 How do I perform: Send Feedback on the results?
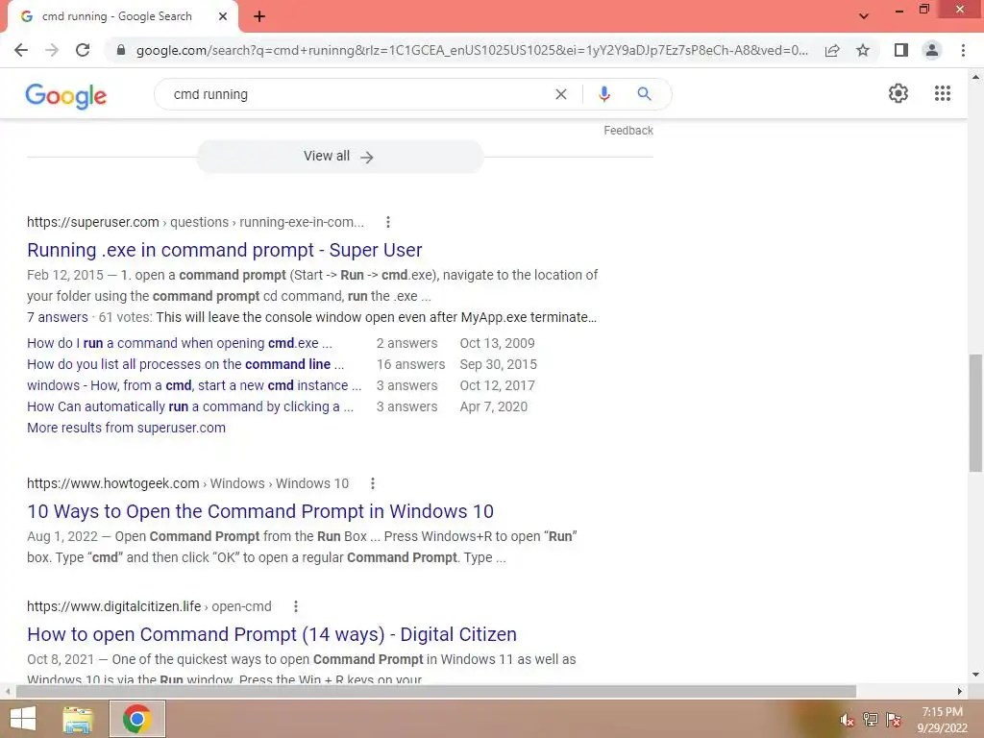click(x=628, y=131)
